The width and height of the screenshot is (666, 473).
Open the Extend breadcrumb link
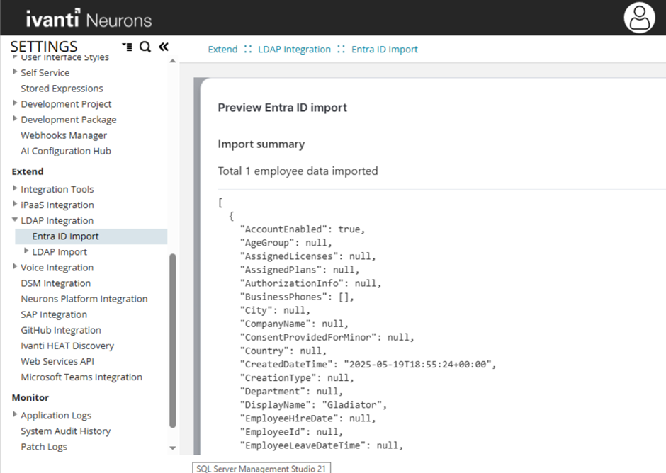pyautogui.click(x=222, y=49)
